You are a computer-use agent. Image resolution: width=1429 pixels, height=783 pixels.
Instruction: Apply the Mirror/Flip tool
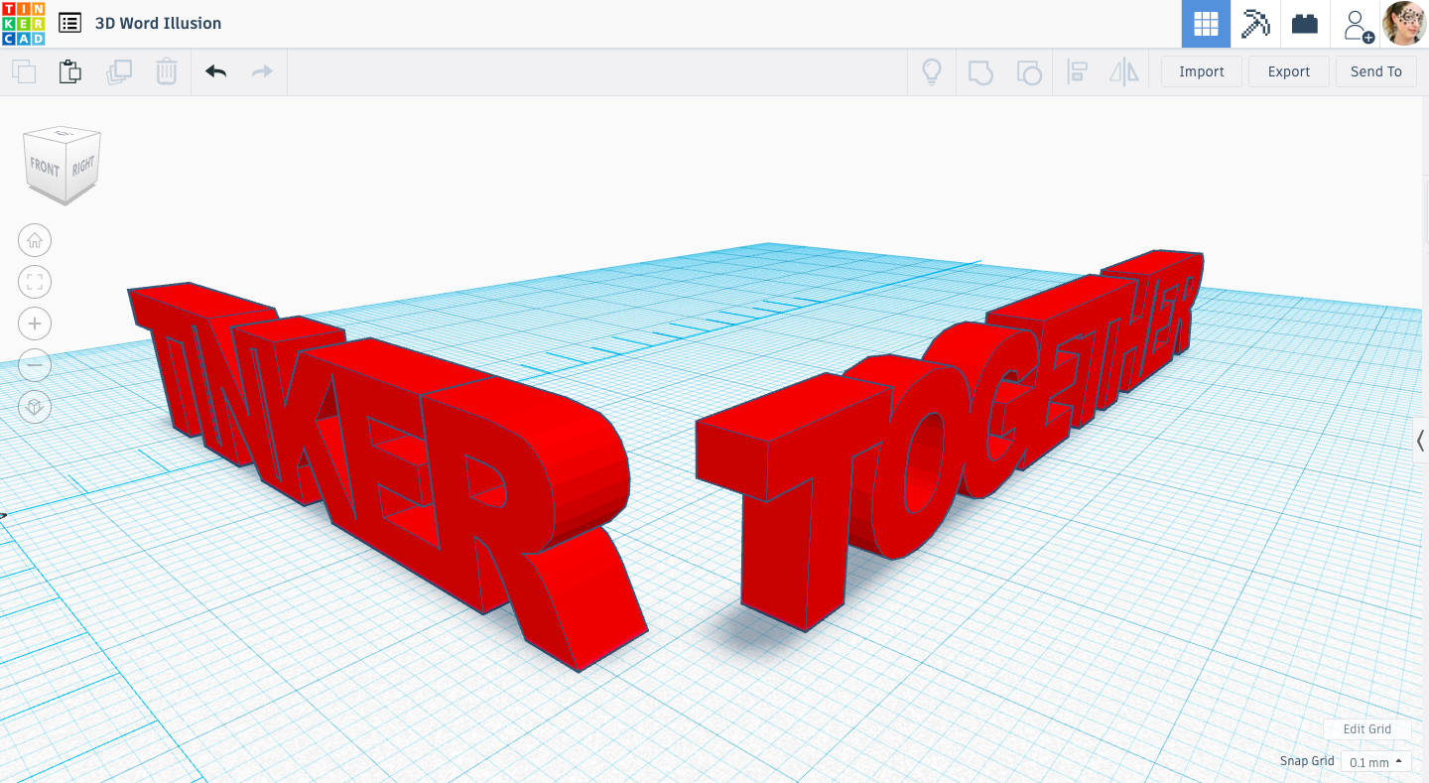point(1124,71)
